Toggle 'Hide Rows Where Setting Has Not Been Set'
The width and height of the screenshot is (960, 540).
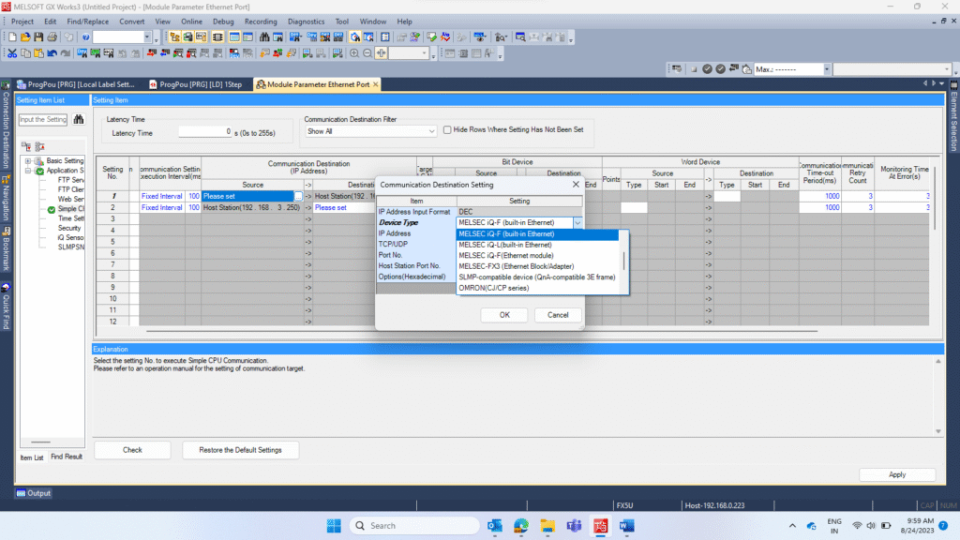click(447, 129)
